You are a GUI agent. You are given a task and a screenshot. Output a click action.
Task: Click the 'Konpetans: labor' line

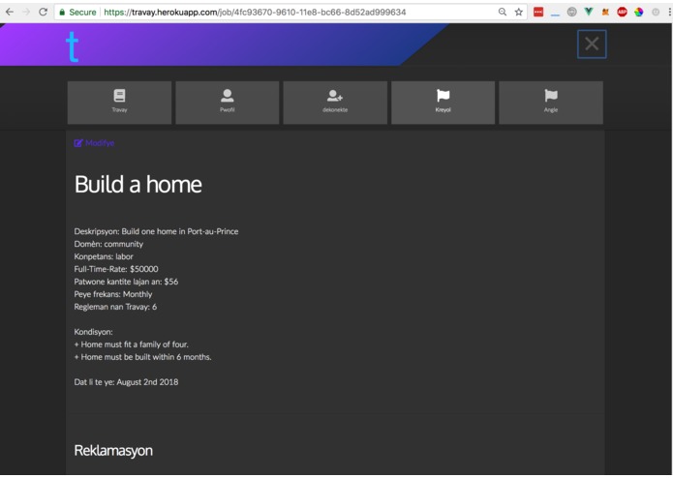click(104, 256)
